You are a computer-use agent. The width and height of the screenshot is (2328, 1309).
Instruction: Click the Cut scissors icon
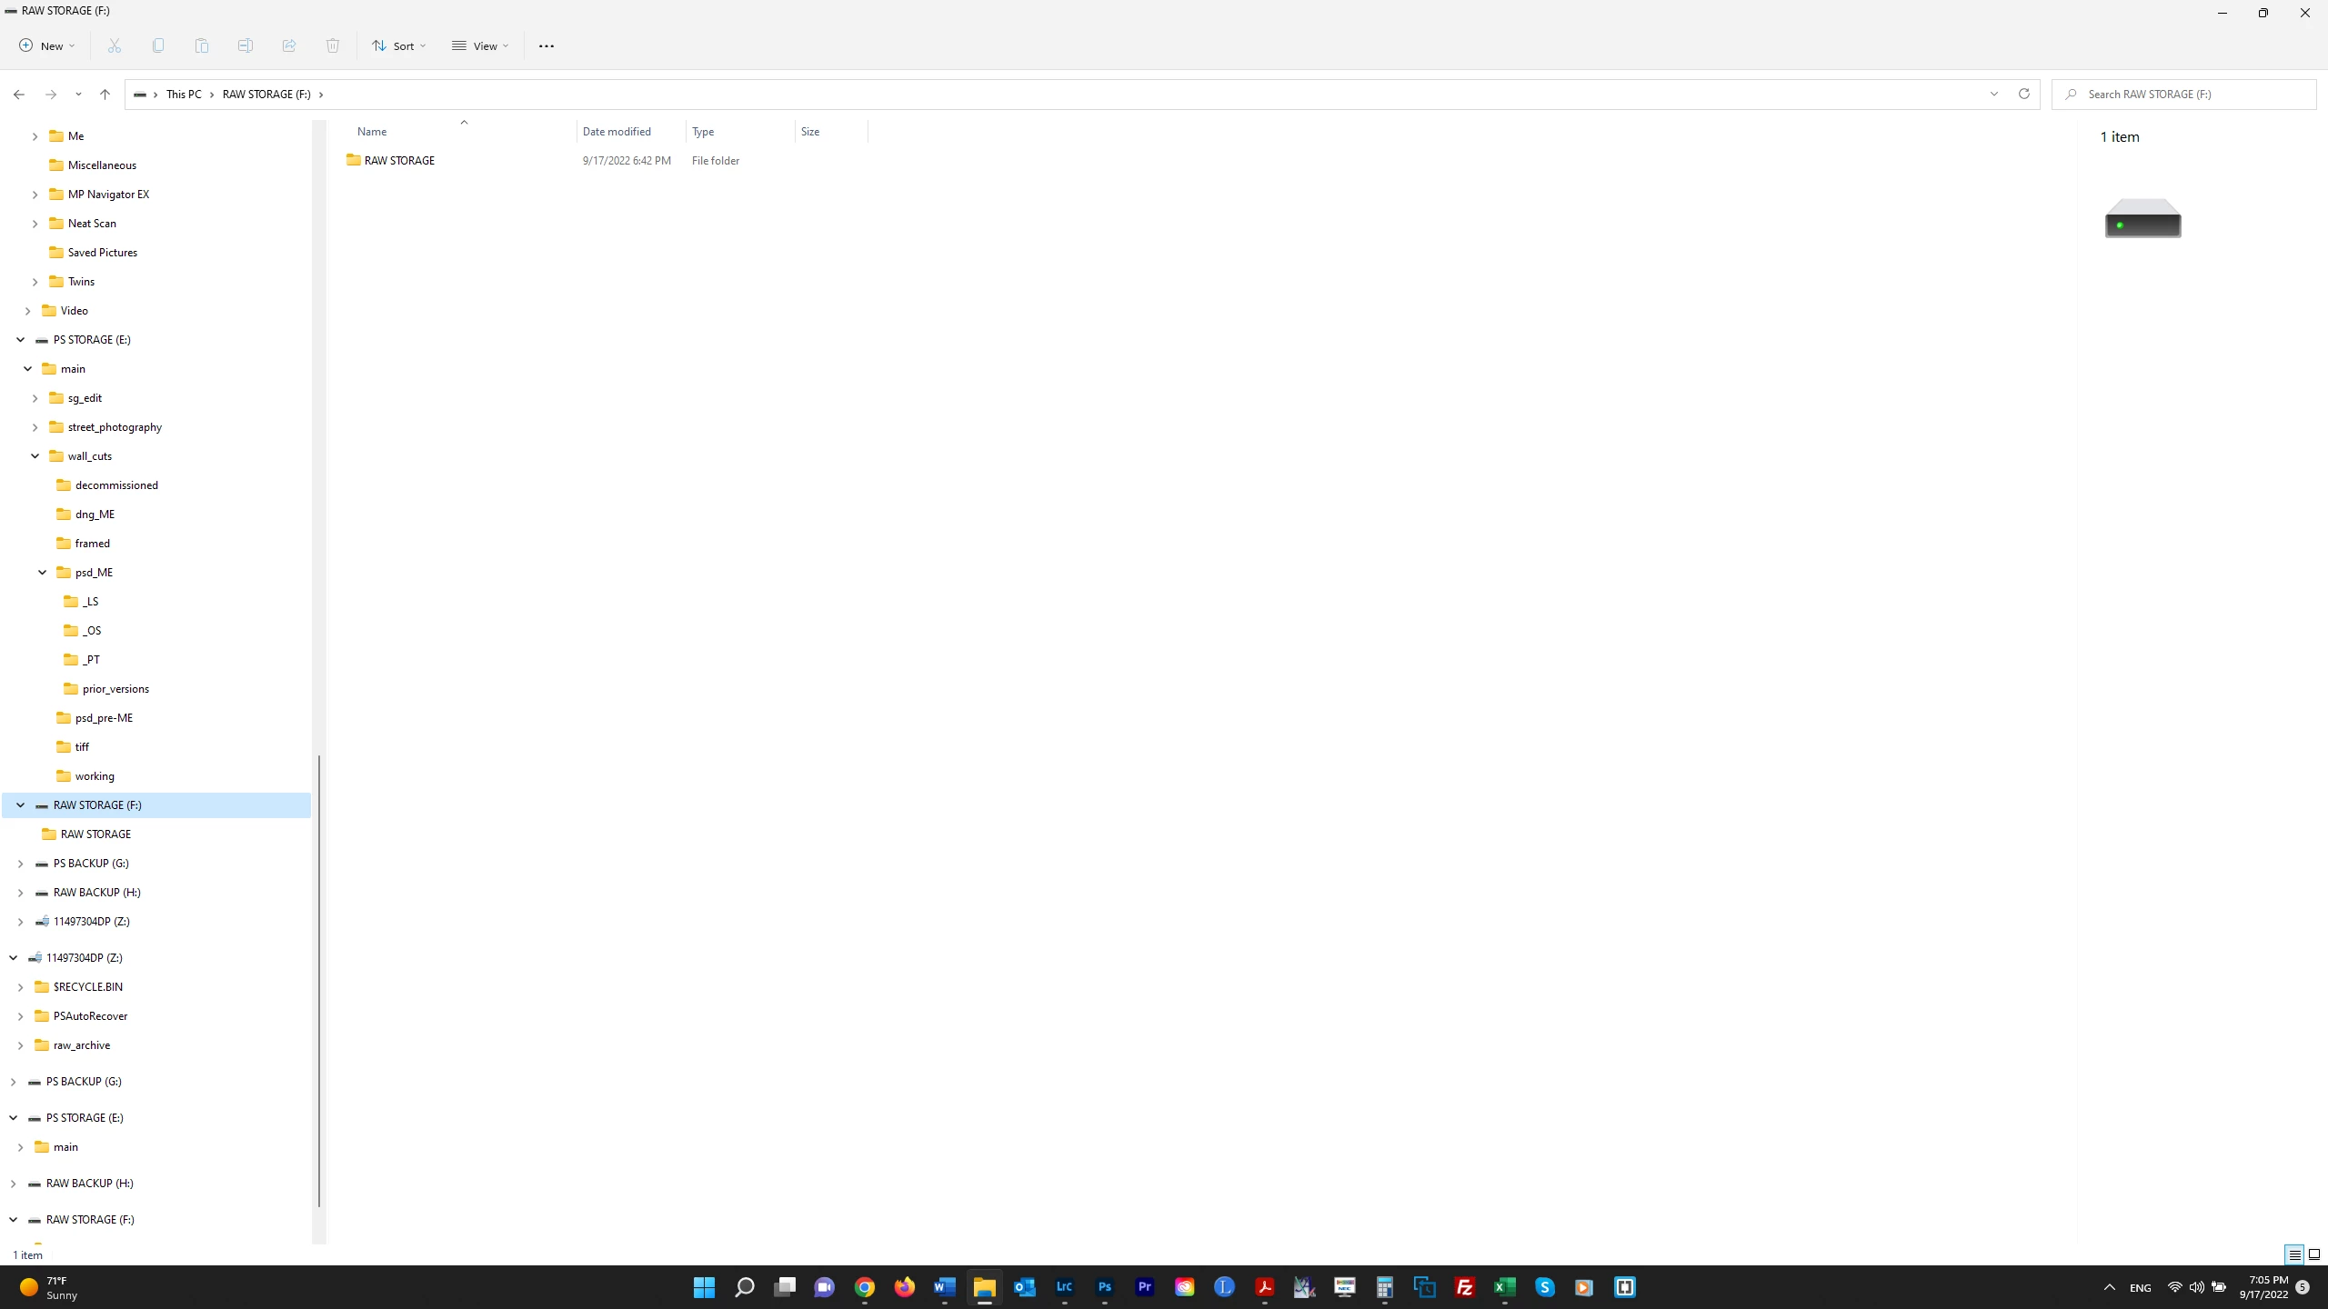pyautogui.click(x=115, y=45)
